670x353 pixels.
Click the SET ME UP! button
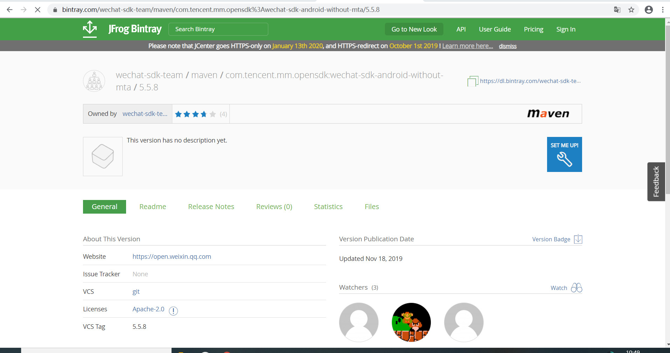tap(565, 154)
